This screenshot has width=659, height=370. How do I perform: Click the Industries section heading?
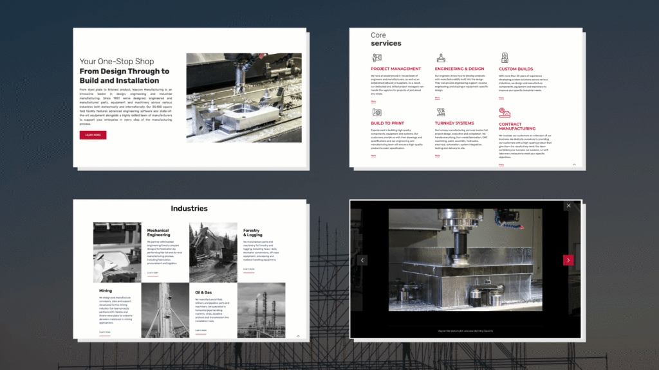pos(189,209)
